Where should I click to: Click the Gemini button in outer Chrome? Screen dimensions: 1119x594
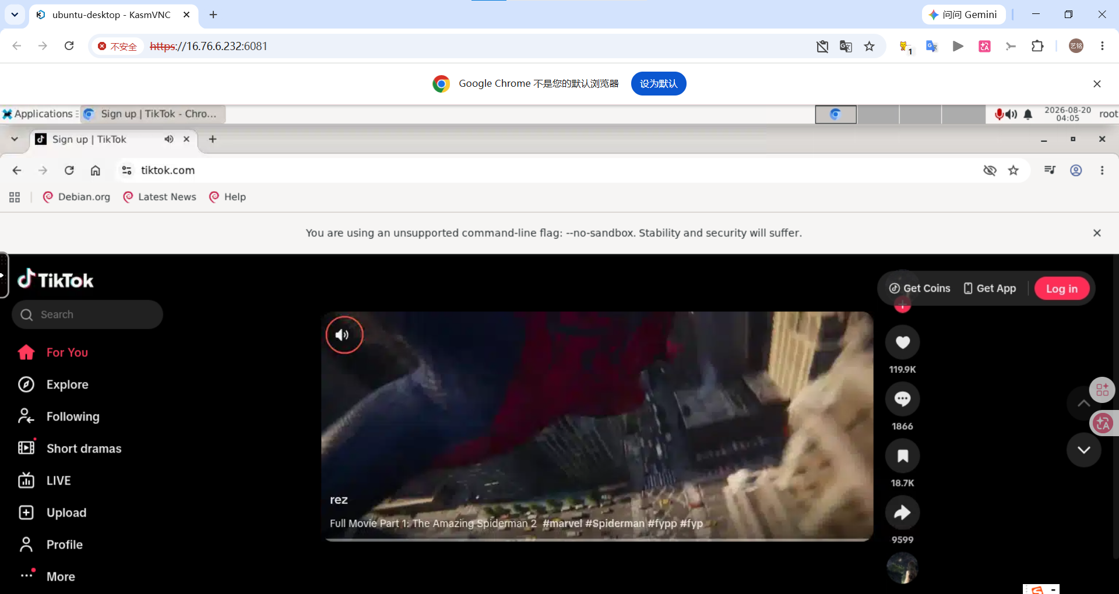(x=963, y=15)
